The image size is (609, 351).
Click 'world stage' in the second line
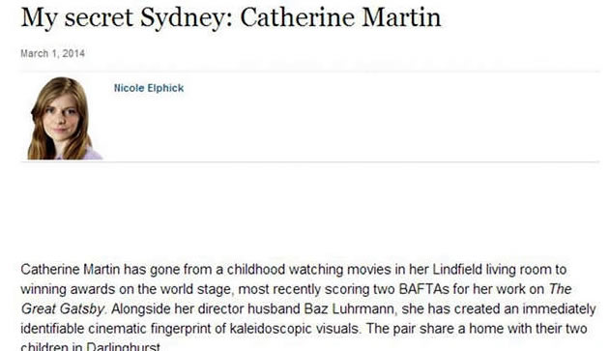pos(196,289)
